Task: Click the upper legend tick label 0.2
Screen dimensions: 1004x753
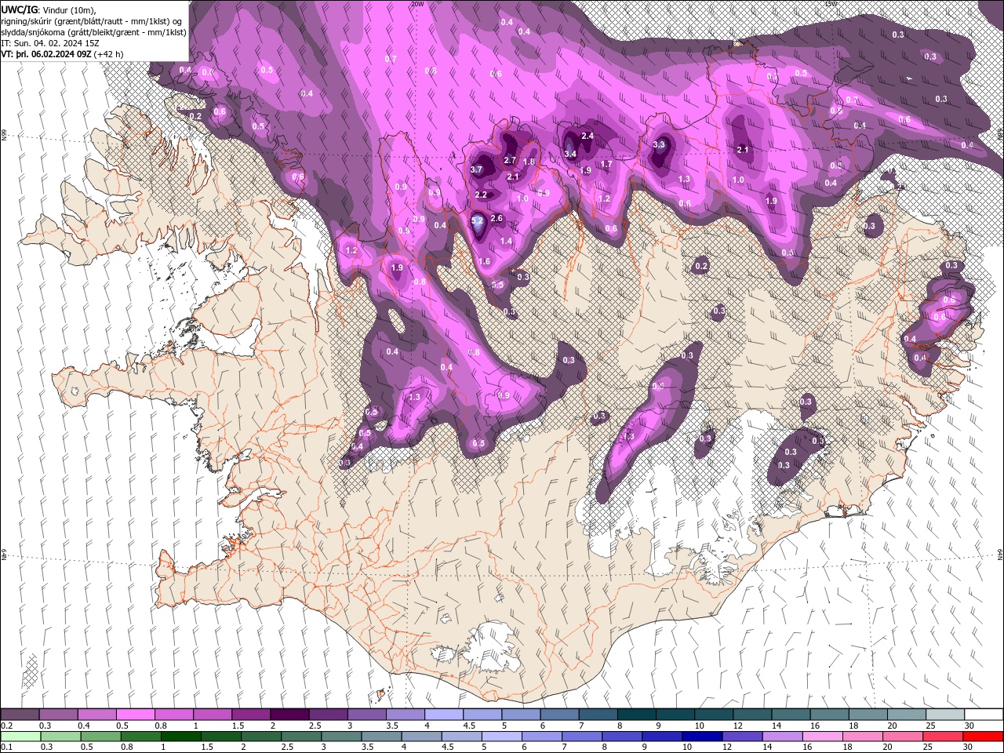Action: [x=6, y=726]
